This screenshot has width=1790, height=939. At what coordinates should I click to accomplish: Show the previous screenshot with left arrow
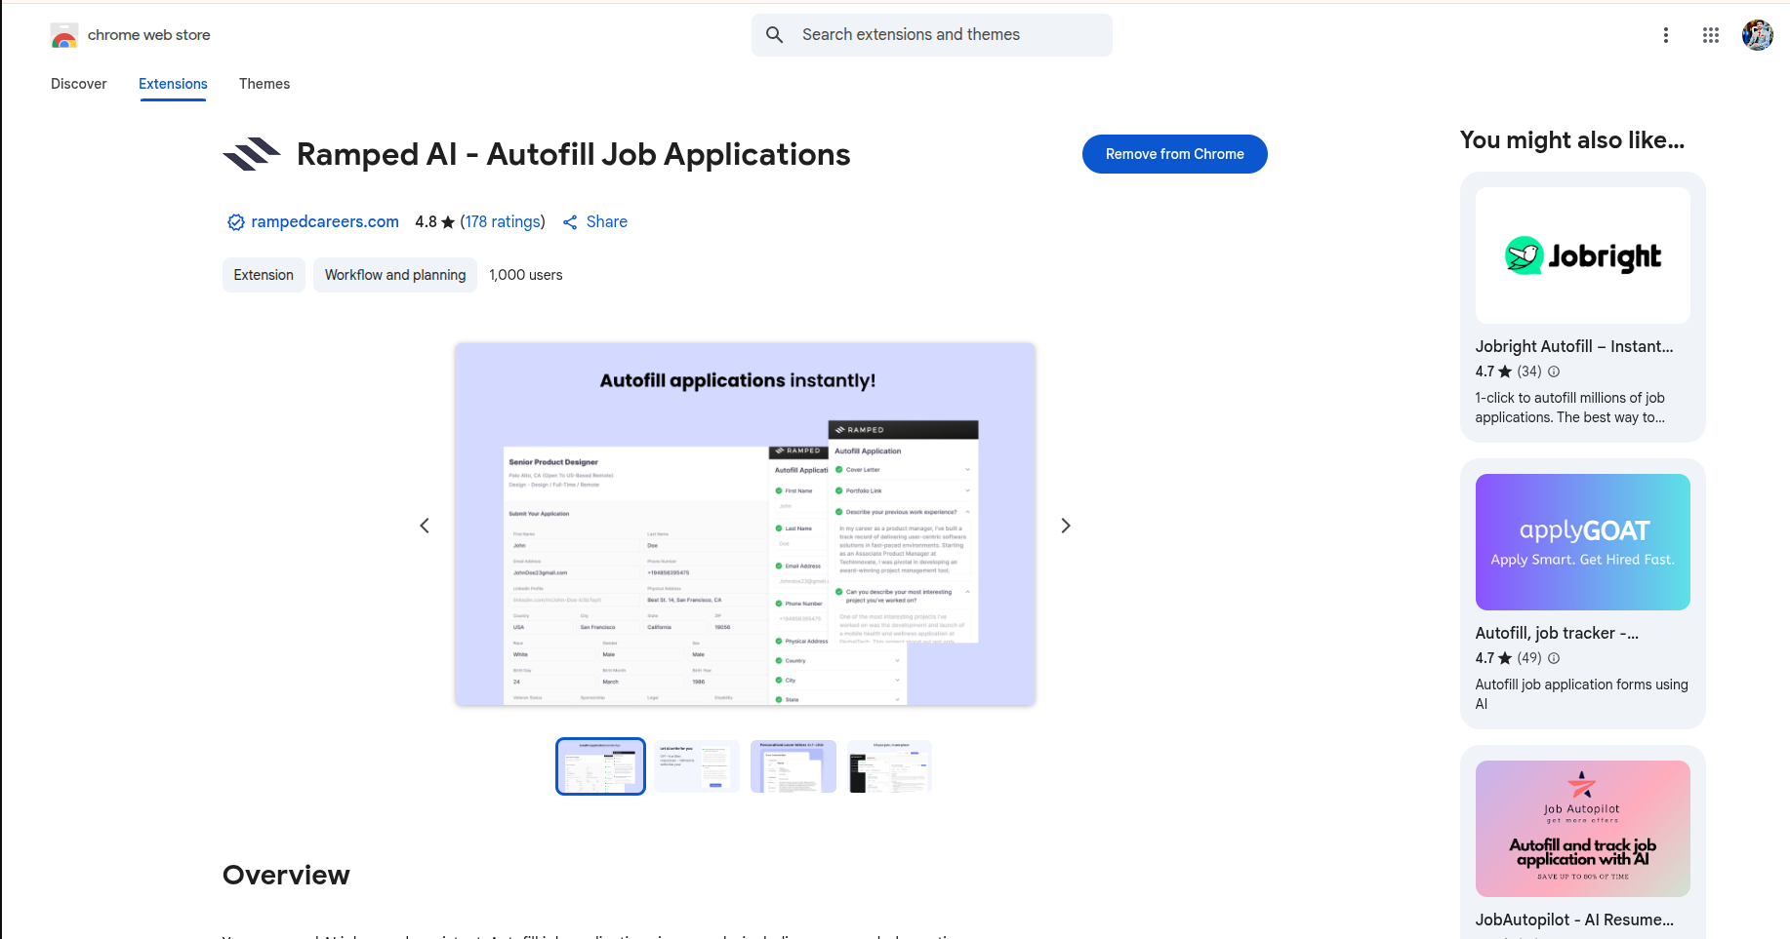(x=425, y=526)
